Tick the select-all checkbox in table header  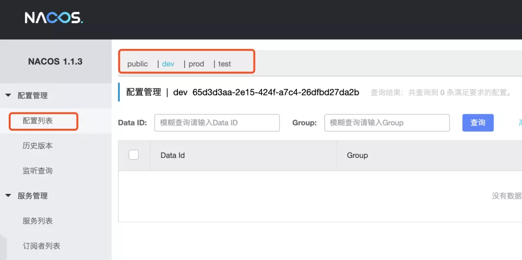(133, 155)
